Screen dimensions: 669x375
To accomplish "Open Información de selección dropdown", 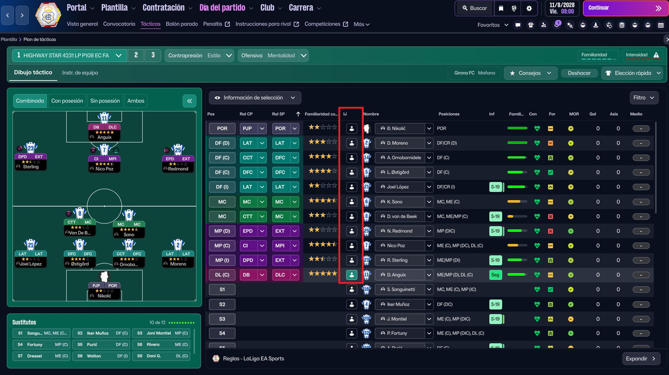I will pos(255,98).
